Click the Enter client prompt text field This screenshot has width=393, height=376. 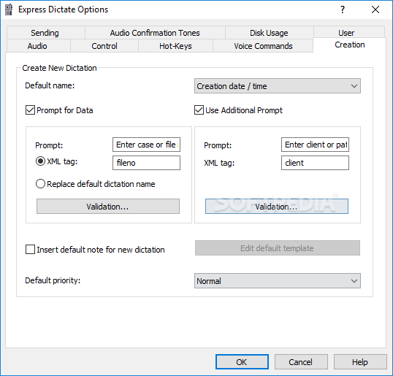pyautogui.click(x=315, y=145)
